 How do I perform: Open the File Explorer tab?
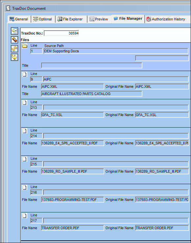point(71,19)
